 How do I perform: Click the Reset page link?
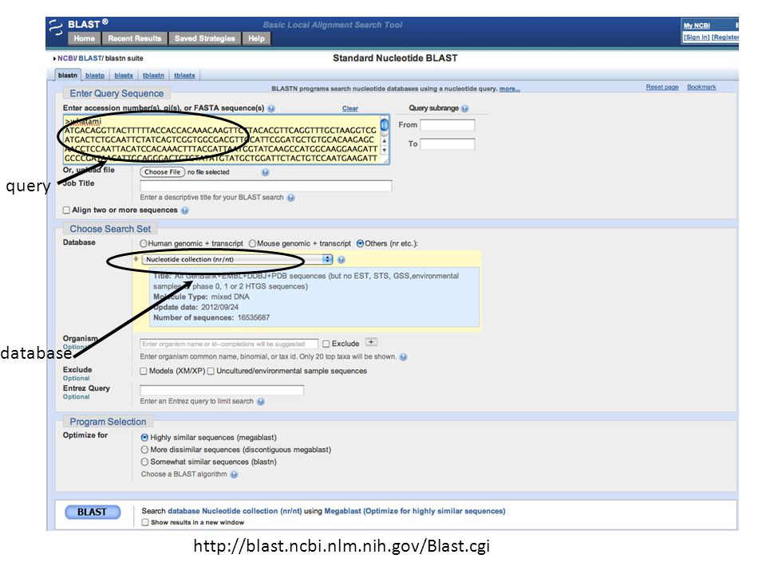(662, 88)
